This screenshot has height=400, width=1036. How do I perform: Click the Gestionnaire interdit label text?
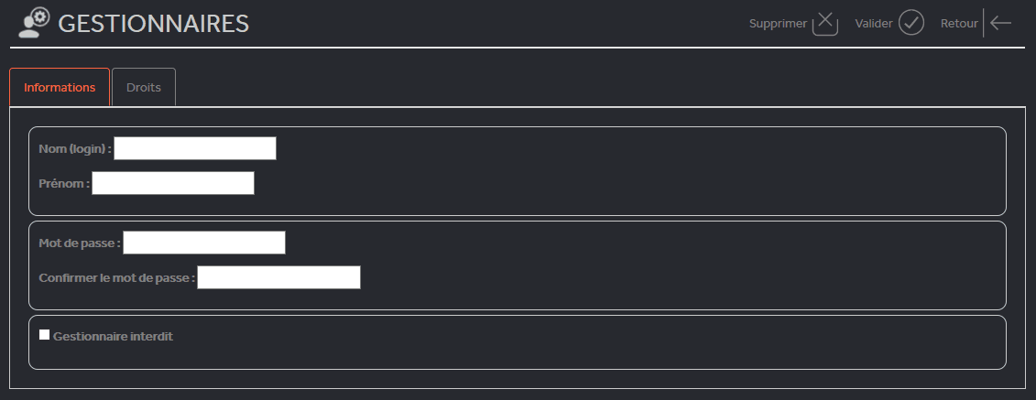click(x=114, y=337)
